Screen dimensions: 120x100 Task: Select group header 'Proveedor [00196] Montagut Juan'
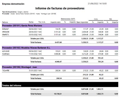[60, 67]
